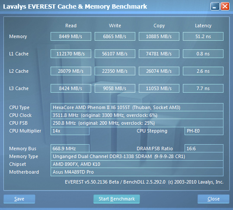233x210 pixels.
Task: Click the CPU Stepping PH-E0 field
Action: (x=204, y=131)
